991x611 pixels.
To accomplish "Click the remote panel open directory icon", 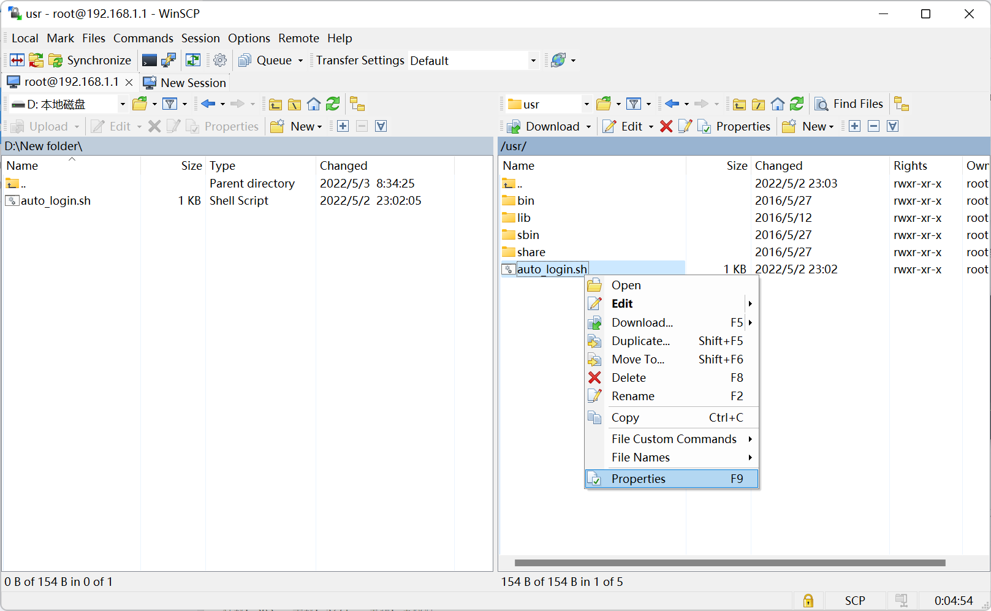I will 604,104.
